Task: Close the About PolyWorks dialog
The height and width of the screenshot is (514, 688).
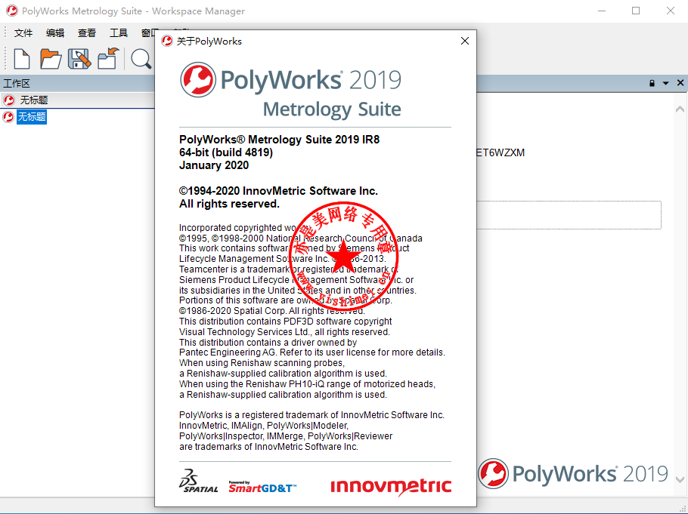Action: tap(465, 41)
